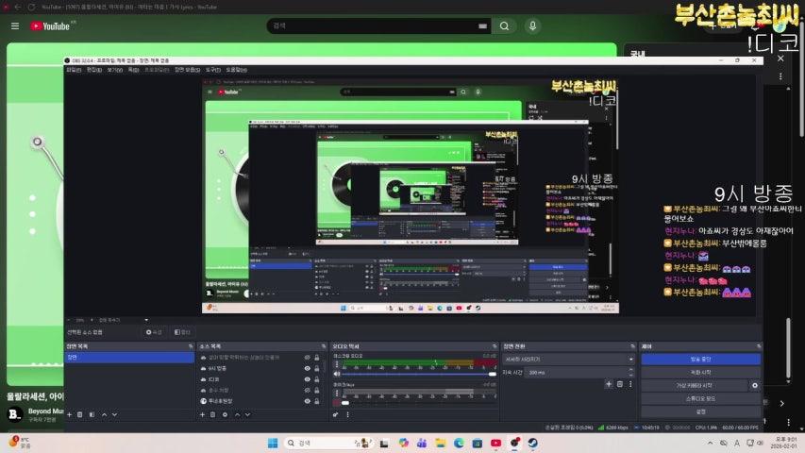Screen dimensions: 805x453
Task: Open advanced audio properties gears icon
Action: click(x=336, y=414)
